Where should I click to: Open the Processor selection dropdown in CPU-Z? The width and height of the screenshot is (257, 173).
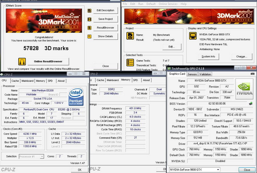[x=42, y=156]
